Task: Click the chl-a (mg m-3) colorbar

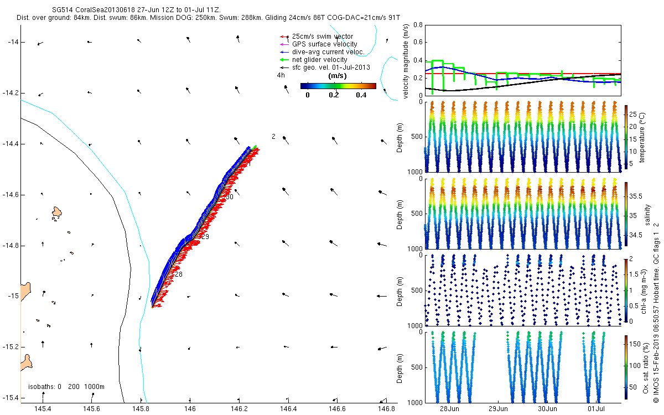Action: tap(626, 290)
